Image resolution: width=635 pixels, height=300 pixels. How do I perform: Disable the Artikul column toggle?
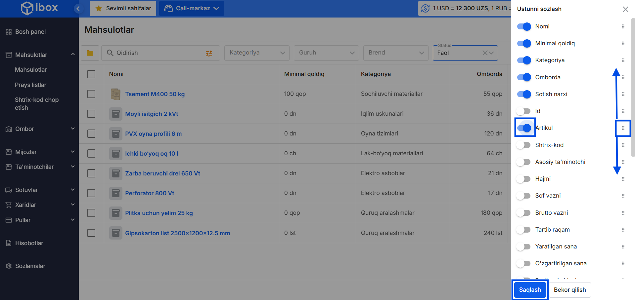[524, 128]
